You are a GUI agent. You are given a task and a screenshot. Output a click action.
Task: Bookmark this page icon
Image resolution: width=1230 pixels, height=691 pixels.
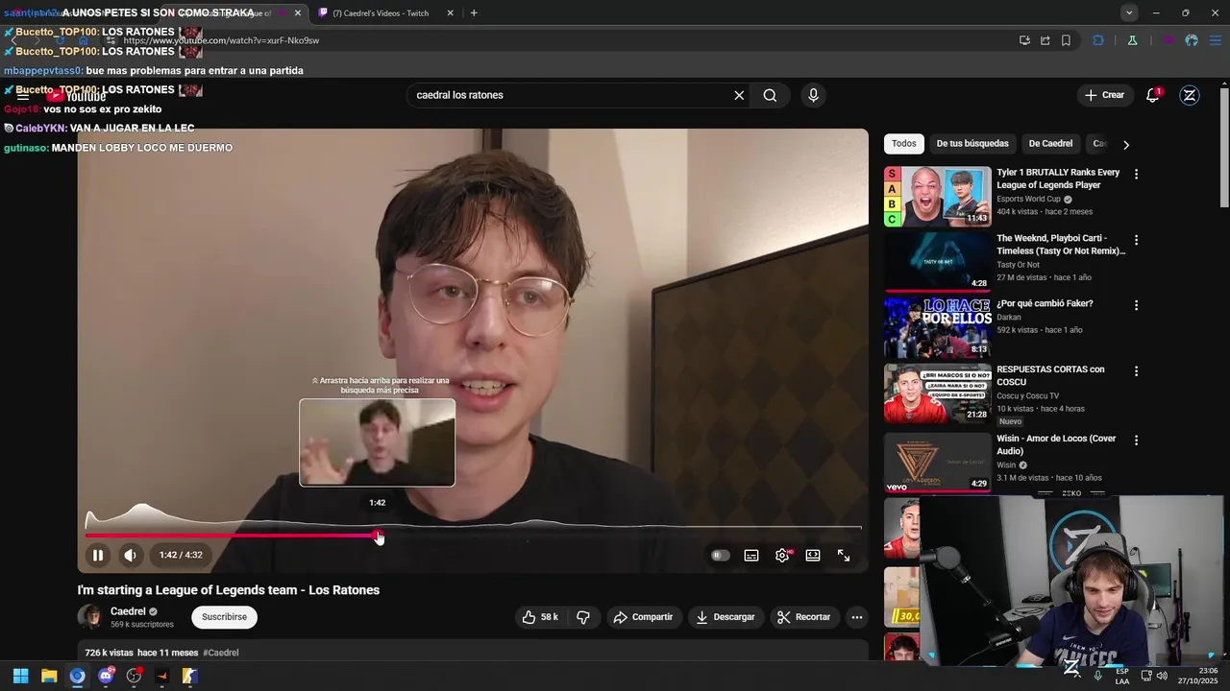pos(1067,40)
